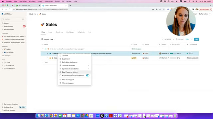Choose Zugriffsrechte ändern menu entry
213x119 pixels.
click(x=74, y=72)
